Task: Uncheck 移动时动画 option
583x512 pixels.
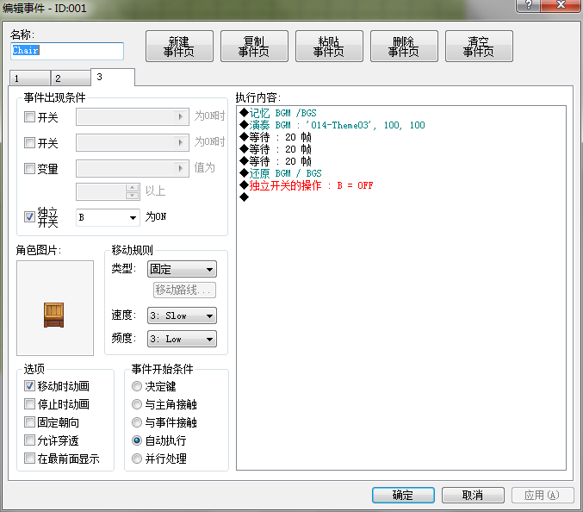Action: pyautogui.click(x=30, y=386)
